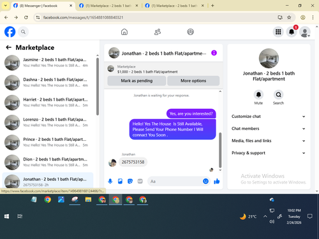Open the Windows Start button
Screen dimensions: 319x239
[6, 216]
